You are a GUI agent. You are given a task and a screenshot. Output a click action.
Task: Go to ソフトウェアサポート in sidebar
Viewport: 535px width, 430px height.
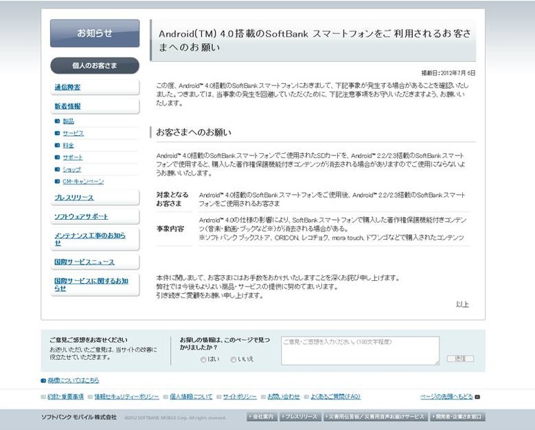pos(81,216)
